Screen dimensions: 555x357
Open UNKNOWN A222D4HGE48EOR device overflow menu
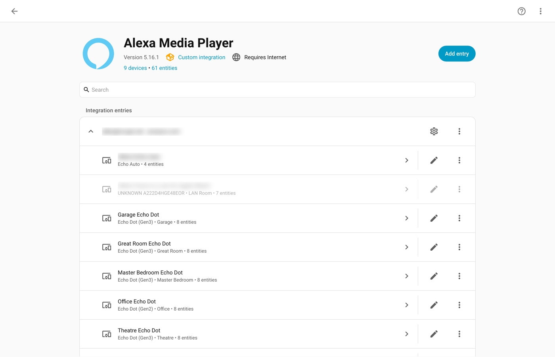(x=459, y=189)
